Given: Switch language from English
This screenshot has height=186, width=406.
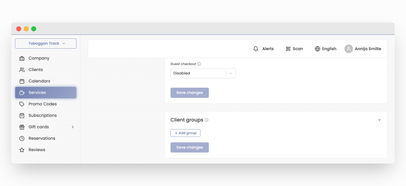Looking at the screenshot, I should (329, 49).
